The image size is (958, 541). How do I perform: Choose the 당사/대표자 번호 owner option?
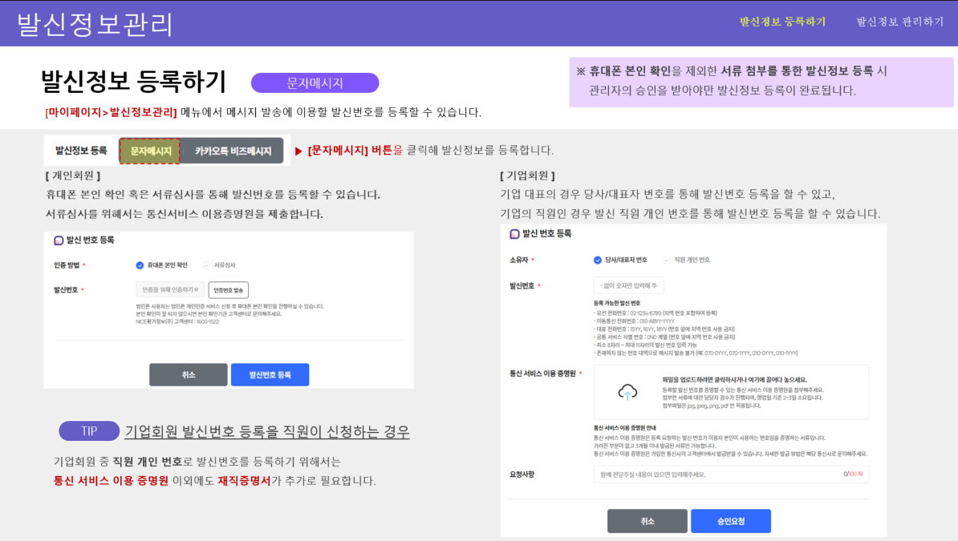coord(597,260)
